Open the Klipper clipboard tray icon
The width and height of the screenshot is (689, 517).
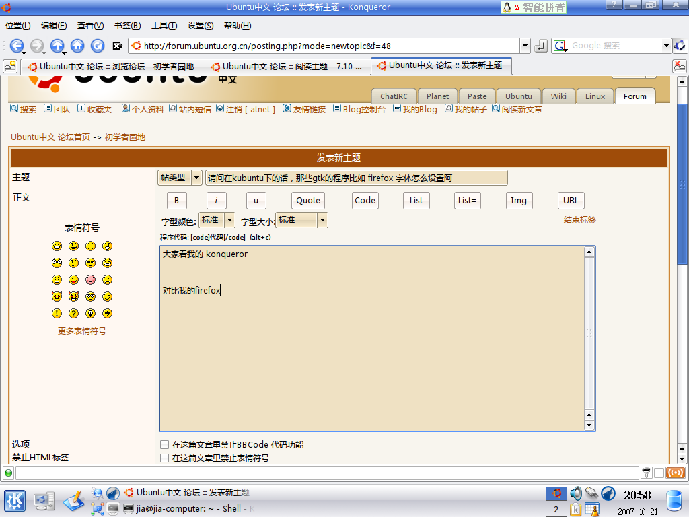(575, 509)
